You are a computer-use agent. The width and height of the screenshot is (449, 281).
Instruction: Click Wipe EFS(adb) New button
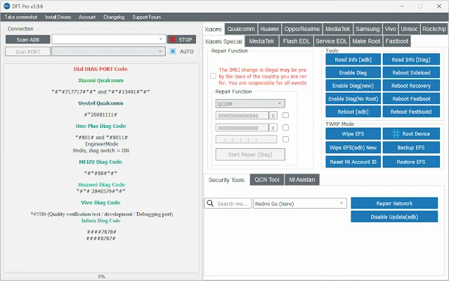pyautogui.click(x=353, y=148)
